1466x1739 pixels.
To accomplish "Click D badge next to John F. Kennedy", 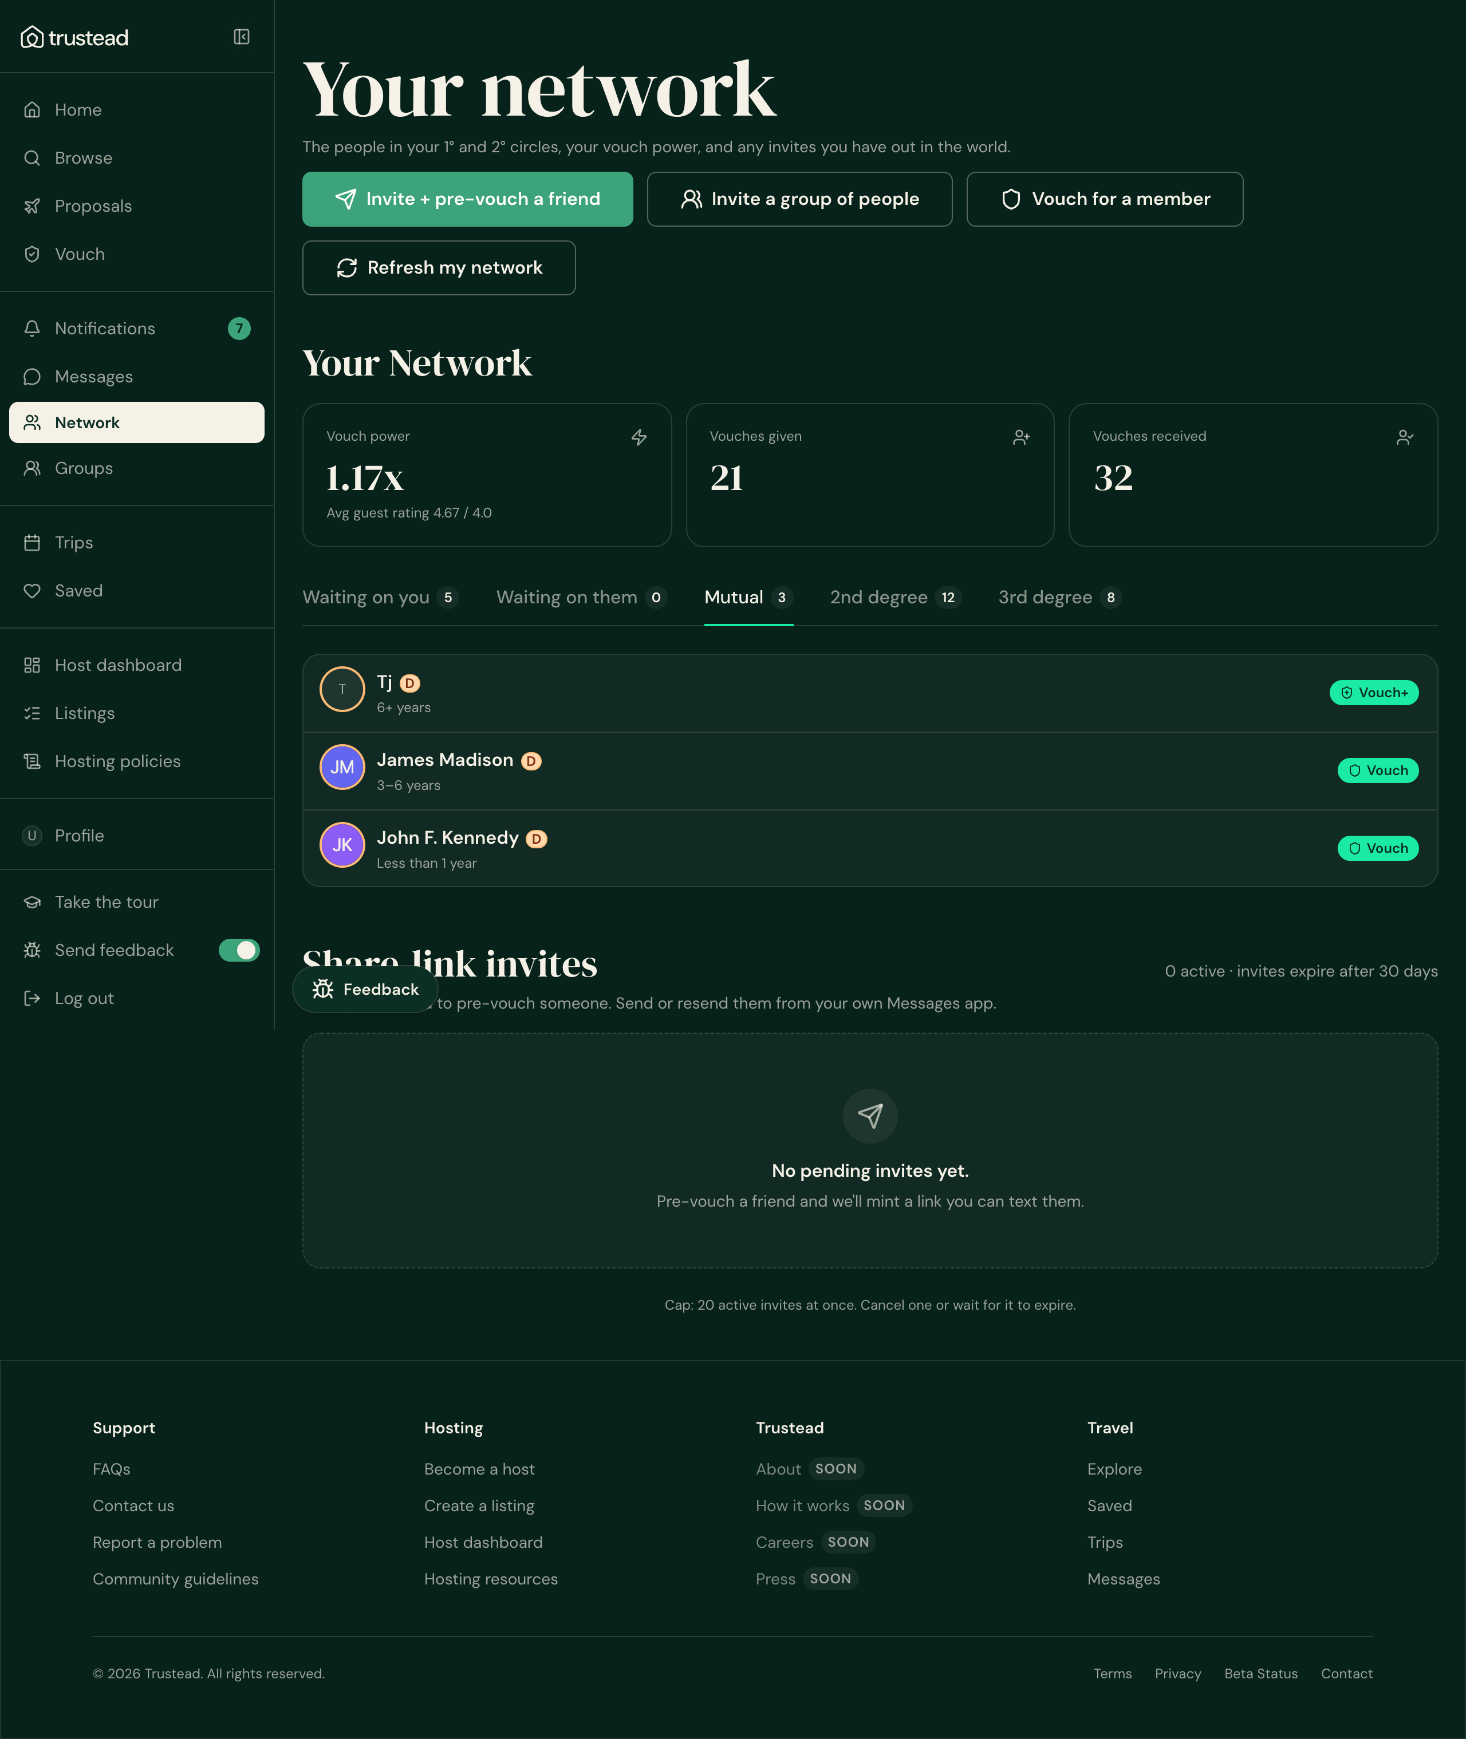I will 537,839.
